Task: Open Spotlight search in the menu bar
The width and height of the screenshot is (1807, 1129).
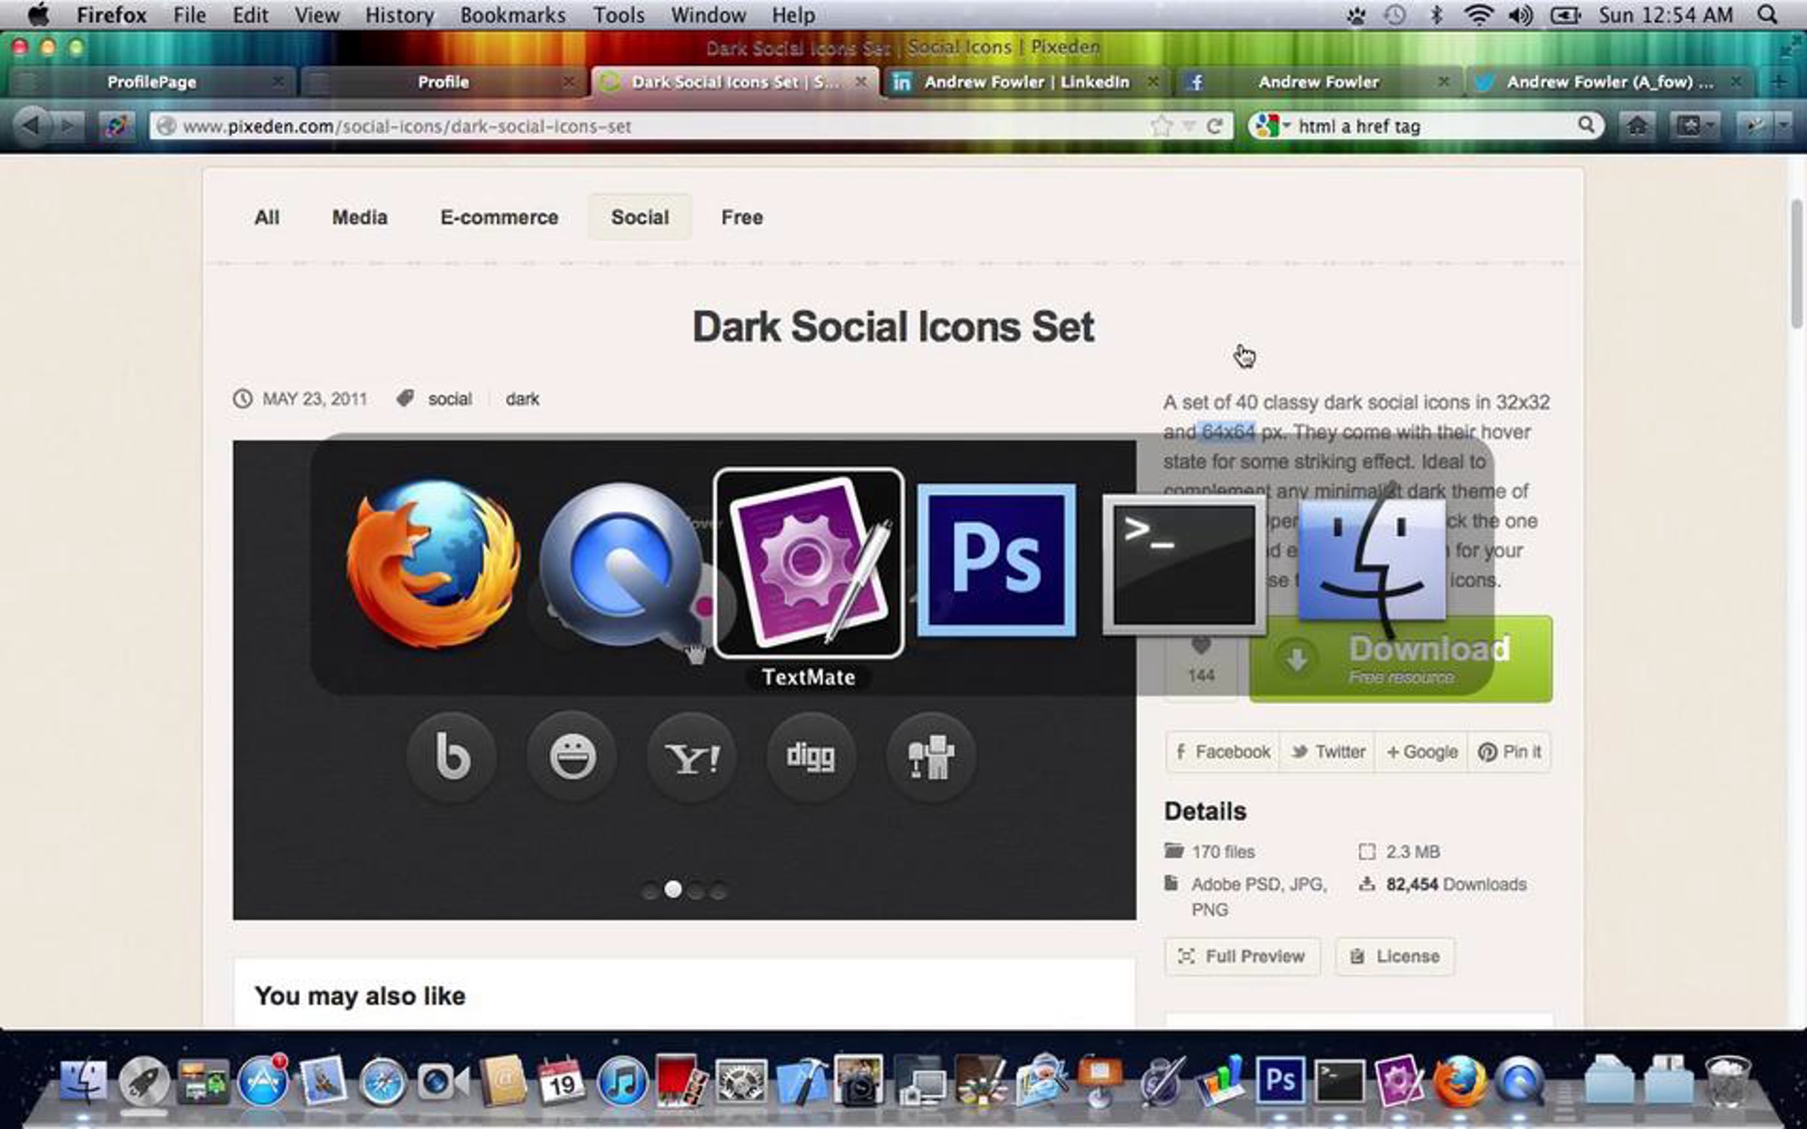Action: tap(1767, 15)
